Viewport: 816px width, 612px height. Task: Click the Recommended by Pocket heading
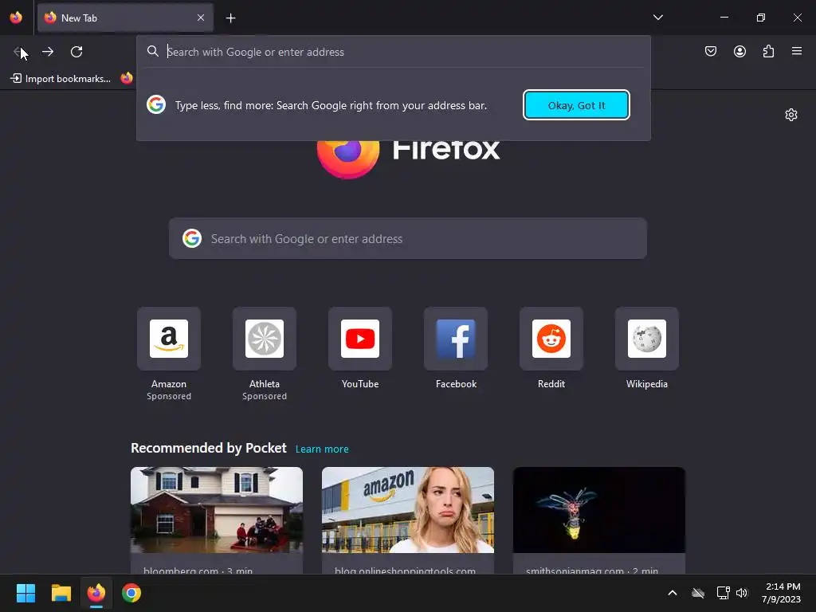(x=208, y=448)
